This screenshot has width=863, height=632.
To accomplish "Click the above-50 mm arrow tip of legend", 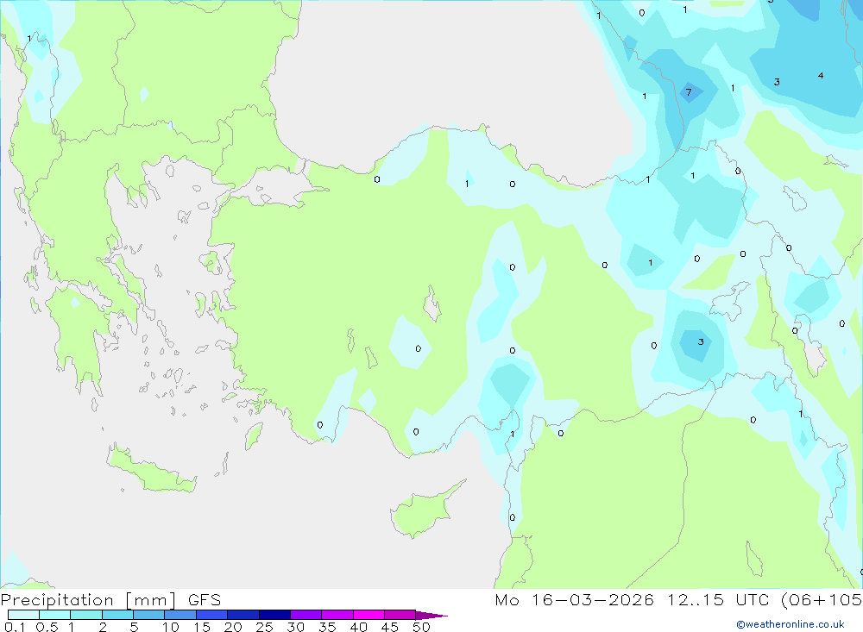I will (x=431, y=616).
